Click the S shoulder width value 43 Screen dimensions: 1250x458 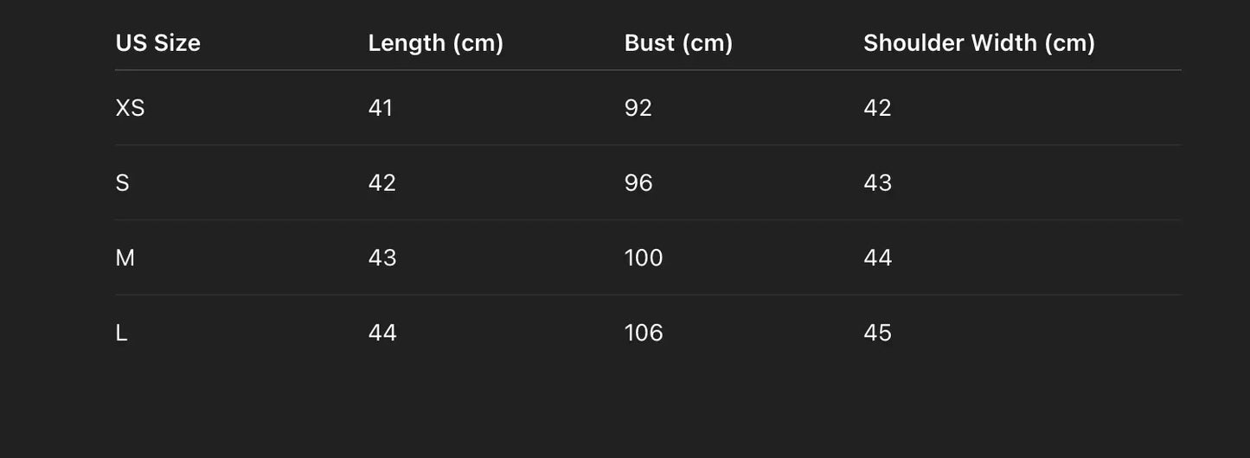(x=877, y=183)
